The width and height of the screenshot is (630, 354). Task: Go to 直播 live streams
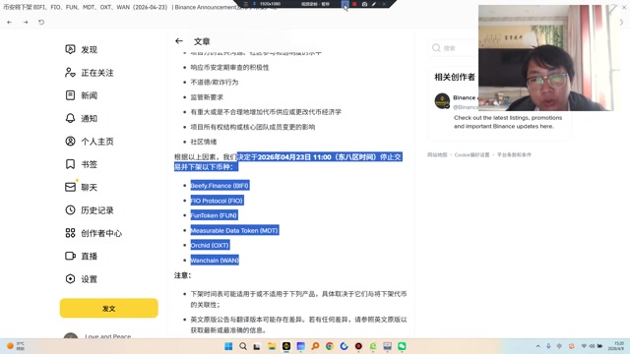[81, 256]
